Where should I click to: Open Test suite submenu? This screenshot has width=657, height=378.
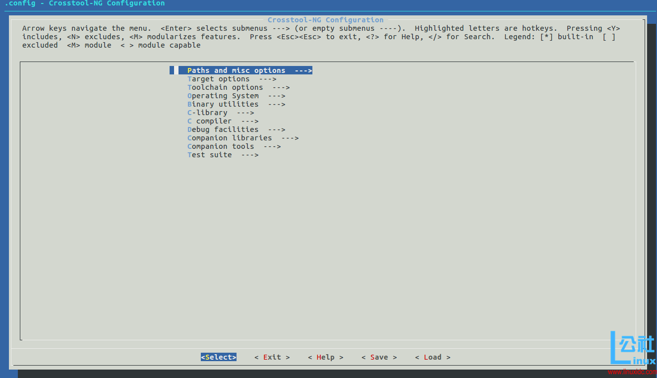(223, 155)
